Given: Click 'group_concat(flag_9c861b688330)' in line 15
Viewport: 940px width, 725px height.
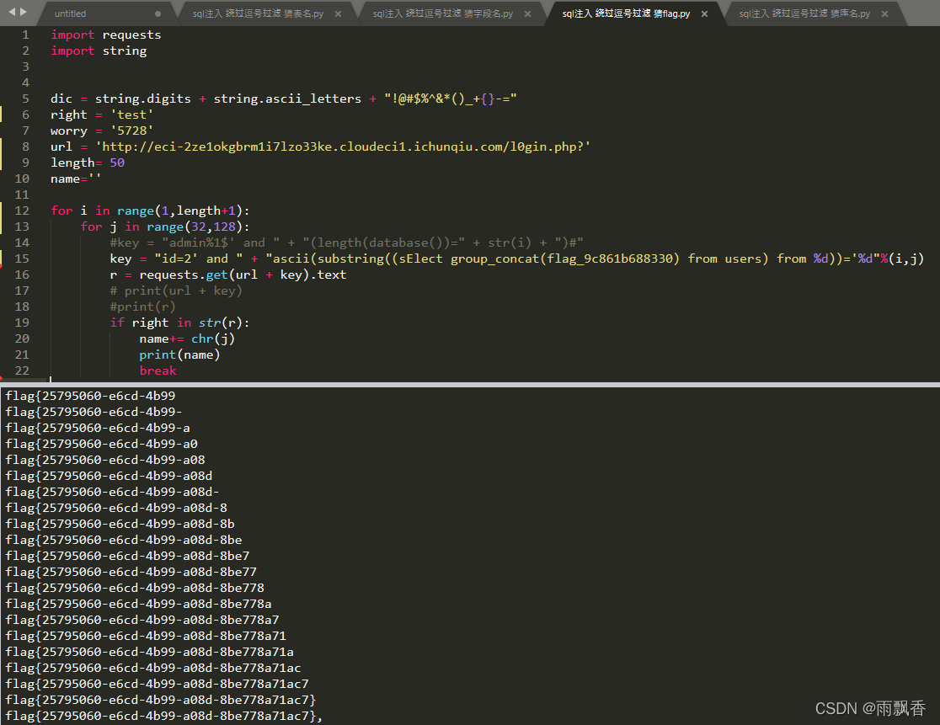Looking at the screenshot, I should [x=564, y=259].
